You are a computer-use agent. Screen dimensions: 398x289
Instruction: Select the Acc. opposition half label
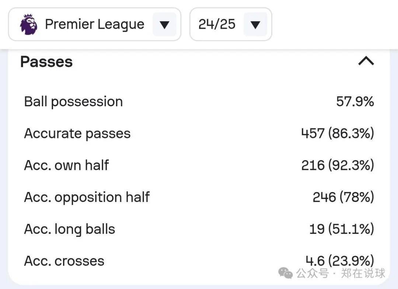(87, 197)
